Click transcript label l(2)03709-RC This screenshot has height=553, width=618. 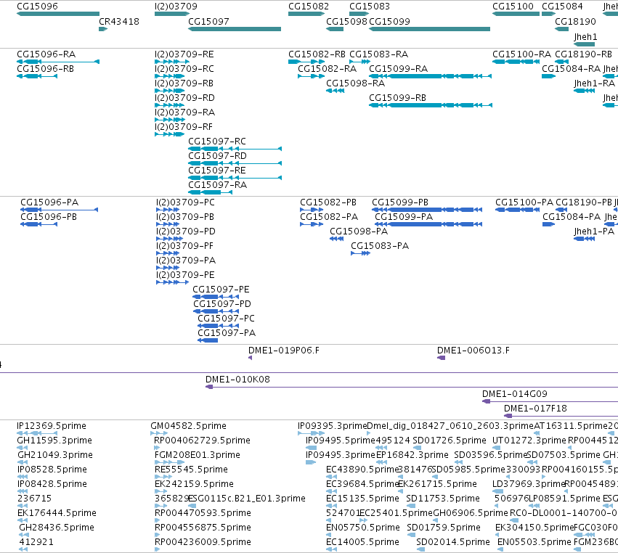pyautogui.click(x=184, y=69)
